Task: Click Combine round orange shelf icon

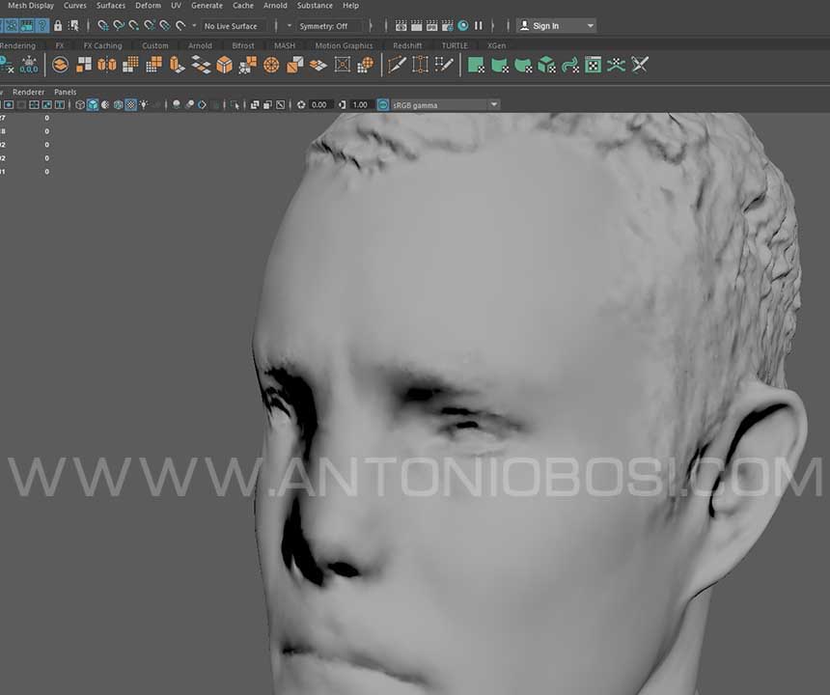Action: click(61, 65)
